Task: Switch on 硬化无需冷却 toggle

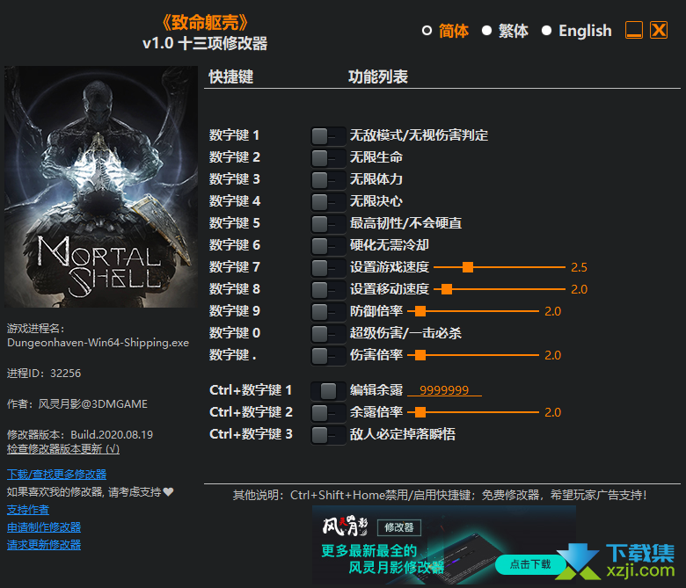Action: coord(328,246)
